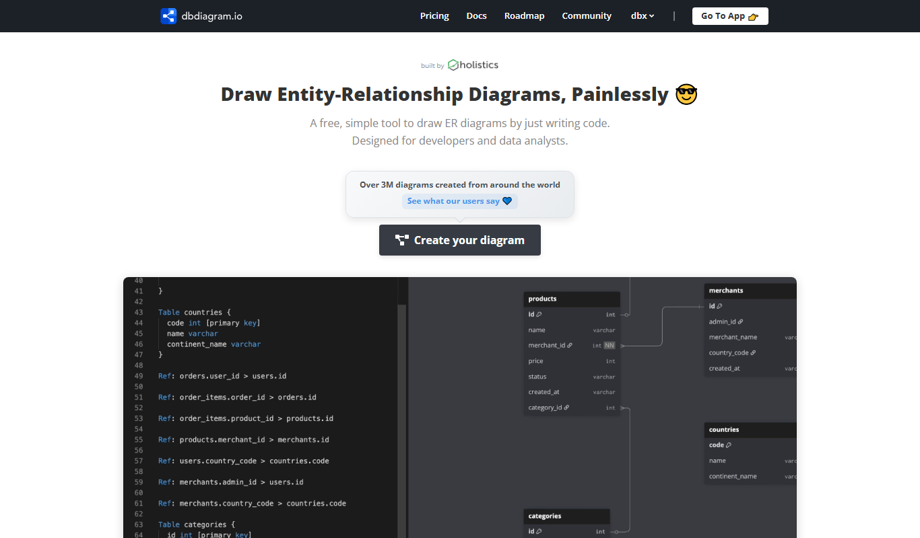Click the code editor scrollbar thumb
920x538 pixels.
point(402,421)
